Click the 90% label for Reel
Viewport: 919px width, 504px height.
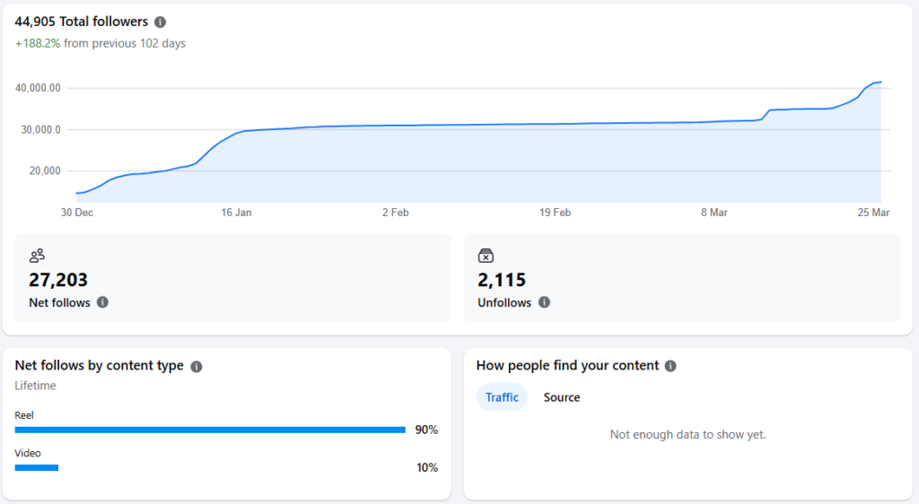pos(426,430)
